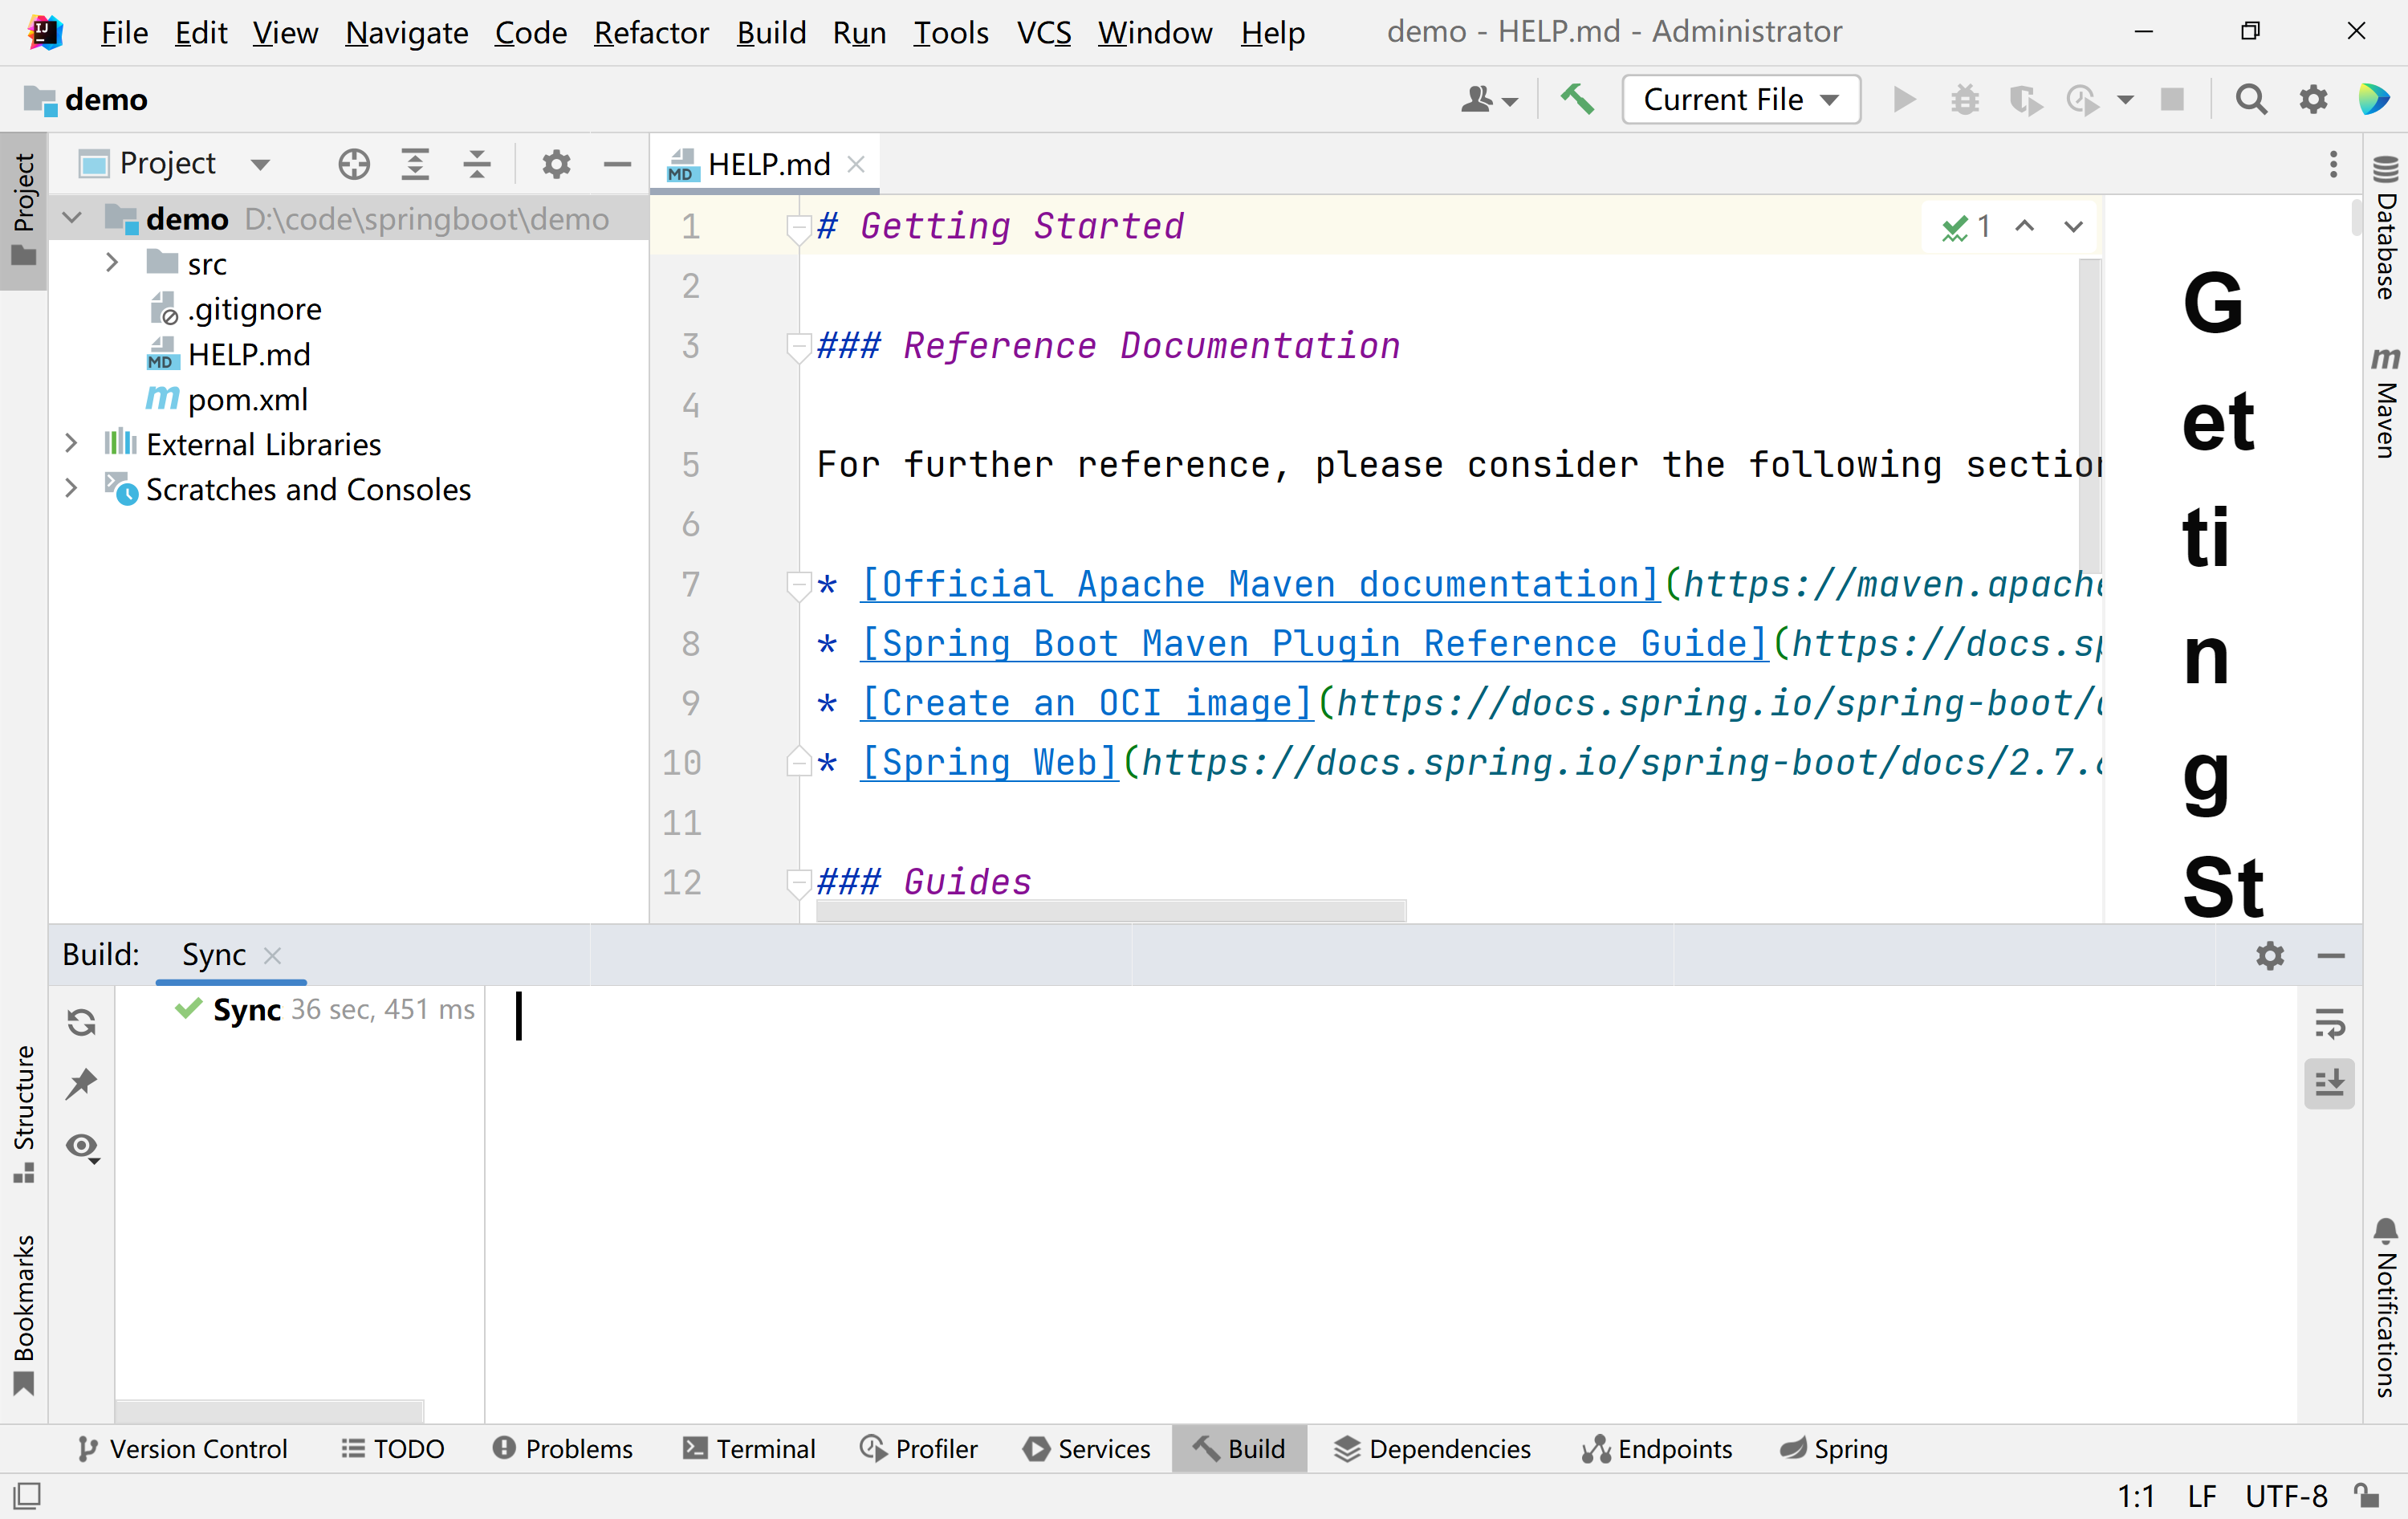
Task: Expand External Libraries node
Action: tap(71, 444)
